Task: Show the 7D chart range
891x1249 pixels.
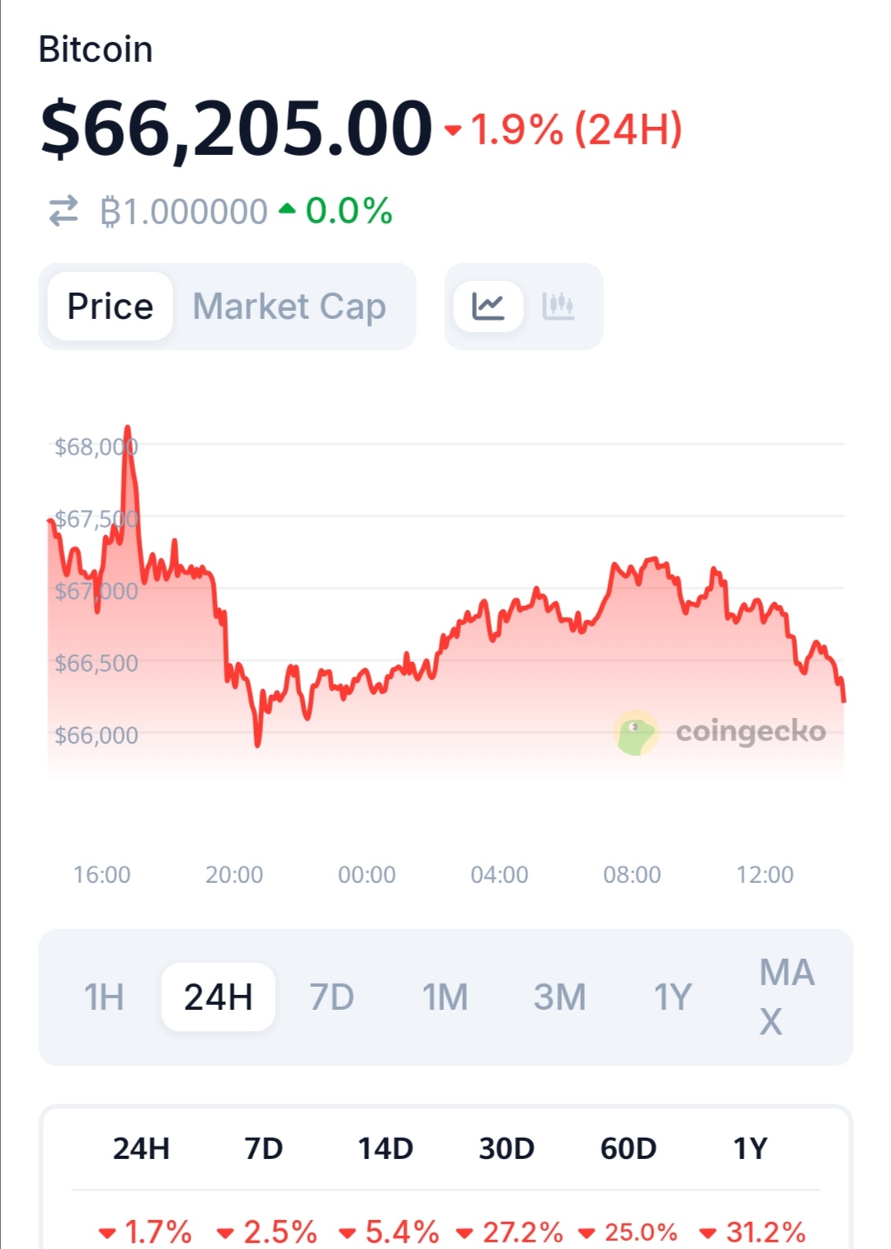Action: [x=332, y=998]
